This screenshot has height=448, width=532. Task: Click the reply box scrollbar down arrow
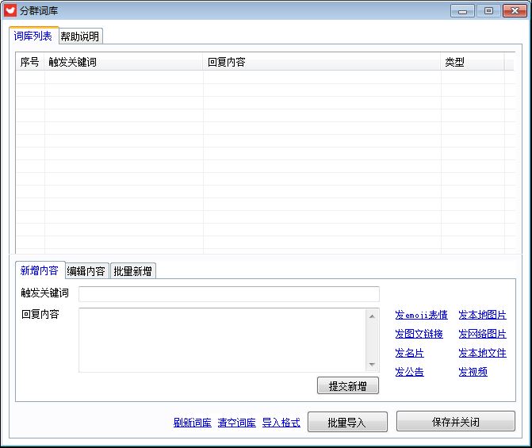tap(372, 365)
